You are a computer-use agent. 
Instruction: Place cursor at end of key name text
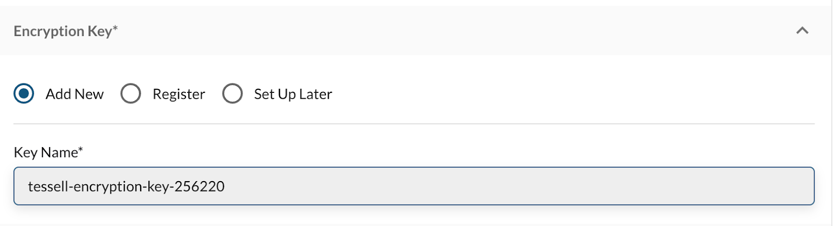(x=226, y=186)
